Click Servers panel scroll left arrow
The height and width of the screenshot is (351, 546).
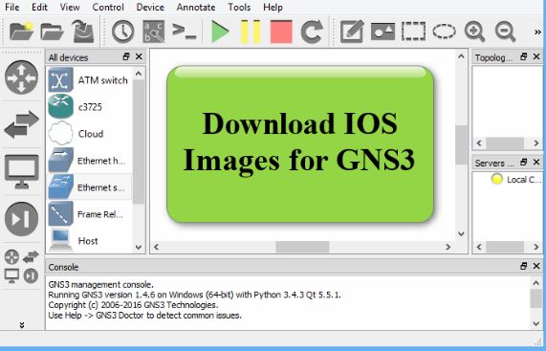[x=479, y=247]
